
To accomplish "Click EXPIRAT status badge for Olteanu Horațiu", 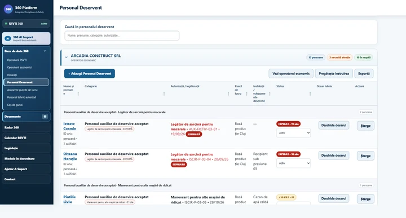I will (289, 154).
